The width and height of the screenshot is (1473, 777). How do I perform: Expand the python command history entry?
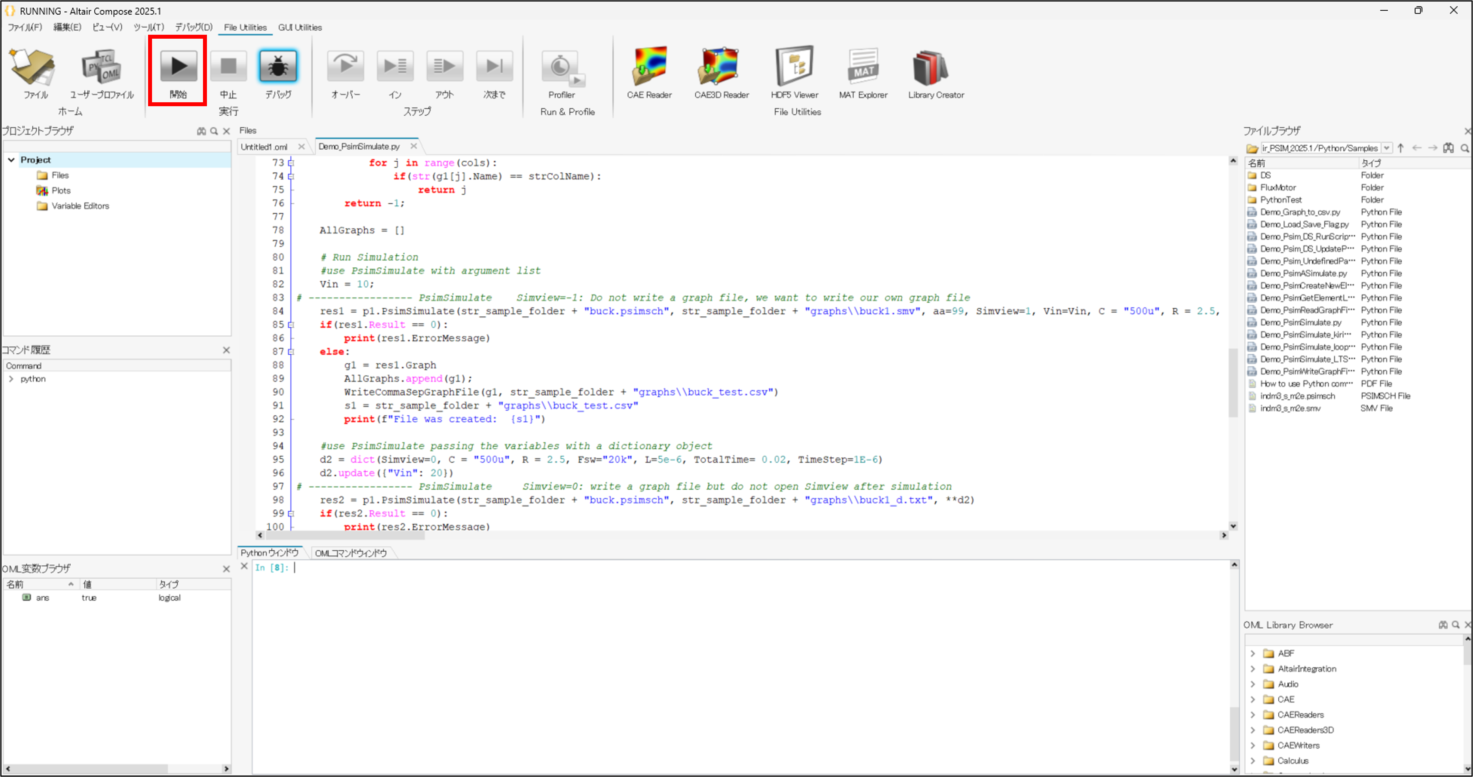tap(11, 379)
